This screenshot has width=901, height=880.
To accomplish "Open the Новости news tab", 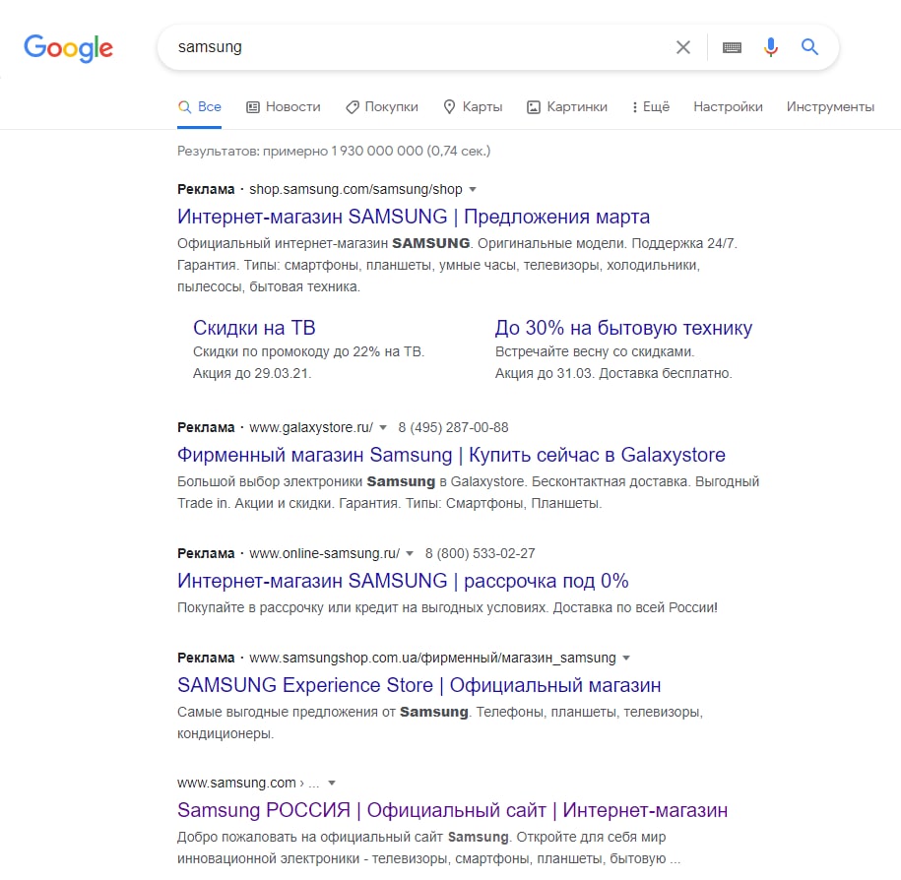I will click(x=284, y=106).
